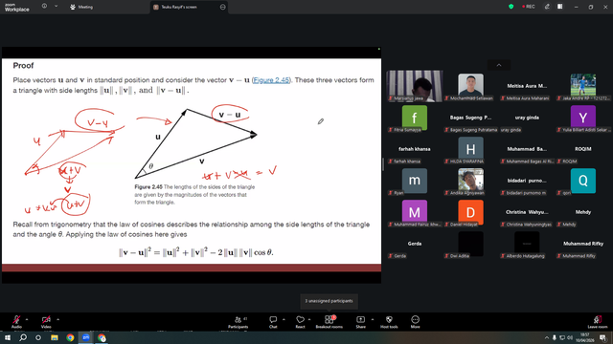
Task: Click qori's teal Q avatar
Action: pos(583,181)
